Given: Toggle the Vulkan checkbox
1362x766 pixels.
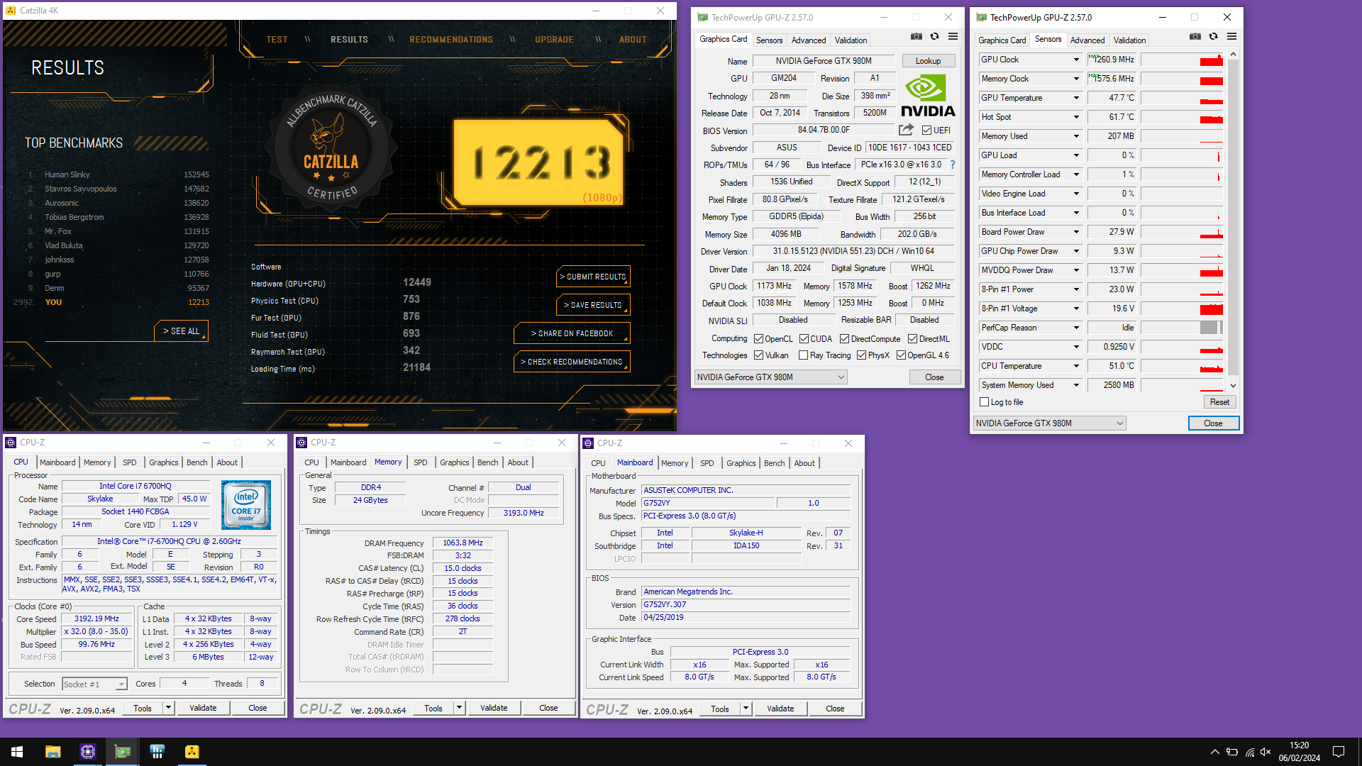Looking at the screenshot, I should (x=758, y=355).
